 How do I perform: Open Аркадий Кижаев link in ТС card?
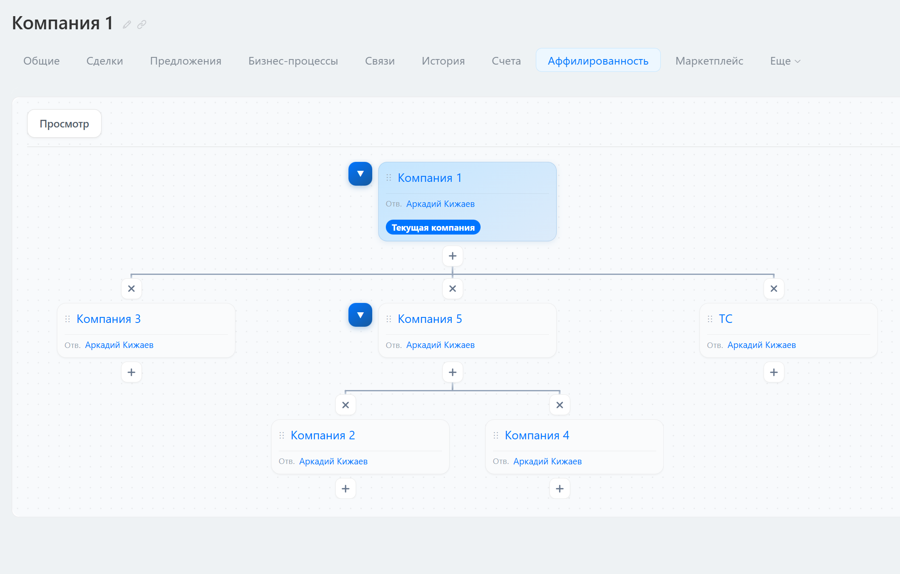click(x=761, y=345)
